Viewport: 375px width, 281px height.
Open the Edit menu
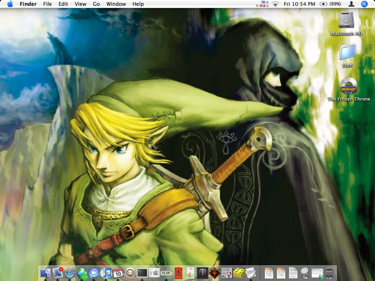pyautogui.click(x=63, y=4)
